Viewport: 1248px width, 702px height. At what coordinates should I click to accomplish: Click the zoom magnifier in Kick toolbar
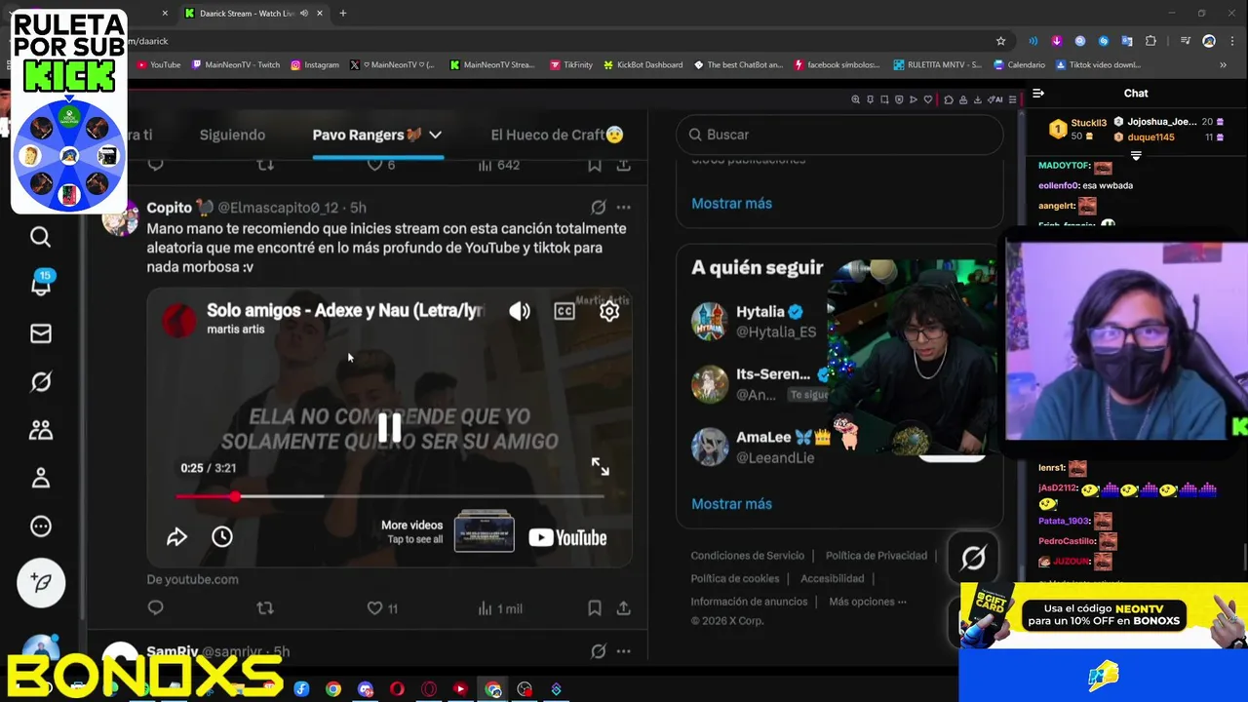click(x=856, y=99)
